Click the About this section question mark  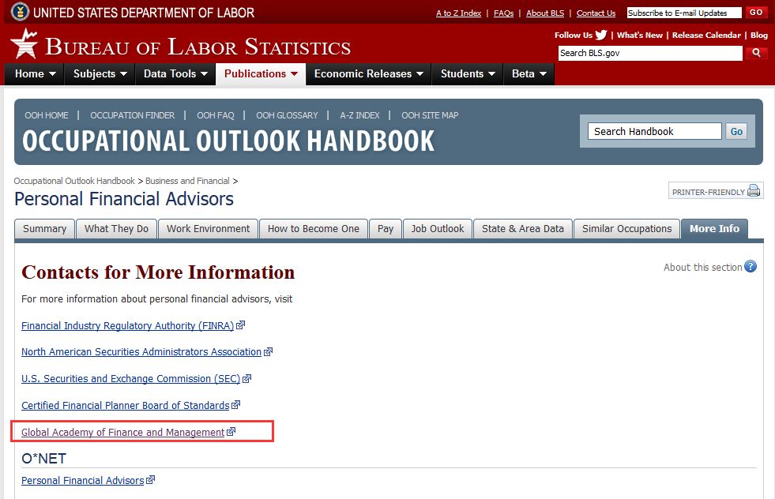(x=751, y=267)
